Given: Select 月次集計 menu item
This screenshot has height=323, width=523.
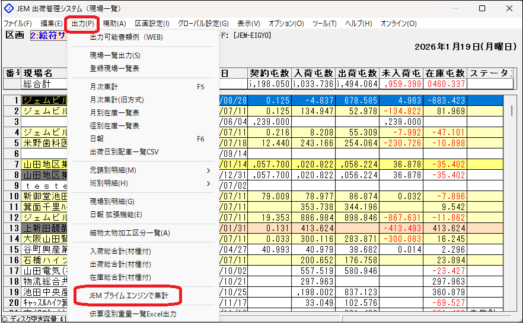Looking at the screenshot, I should tap(104, 86).
